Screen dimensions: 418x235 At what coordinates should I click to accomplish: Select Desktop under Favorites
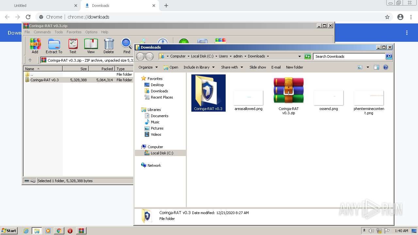click(157, 85)
